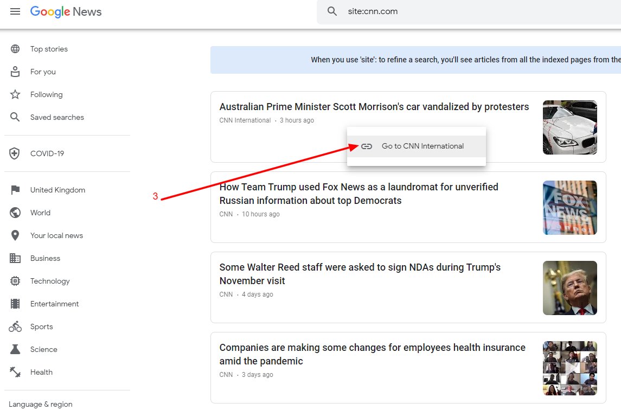Click the Top stories globe icon
The image size is (621, 410).
pyautogui.click(x=15, y=49)
